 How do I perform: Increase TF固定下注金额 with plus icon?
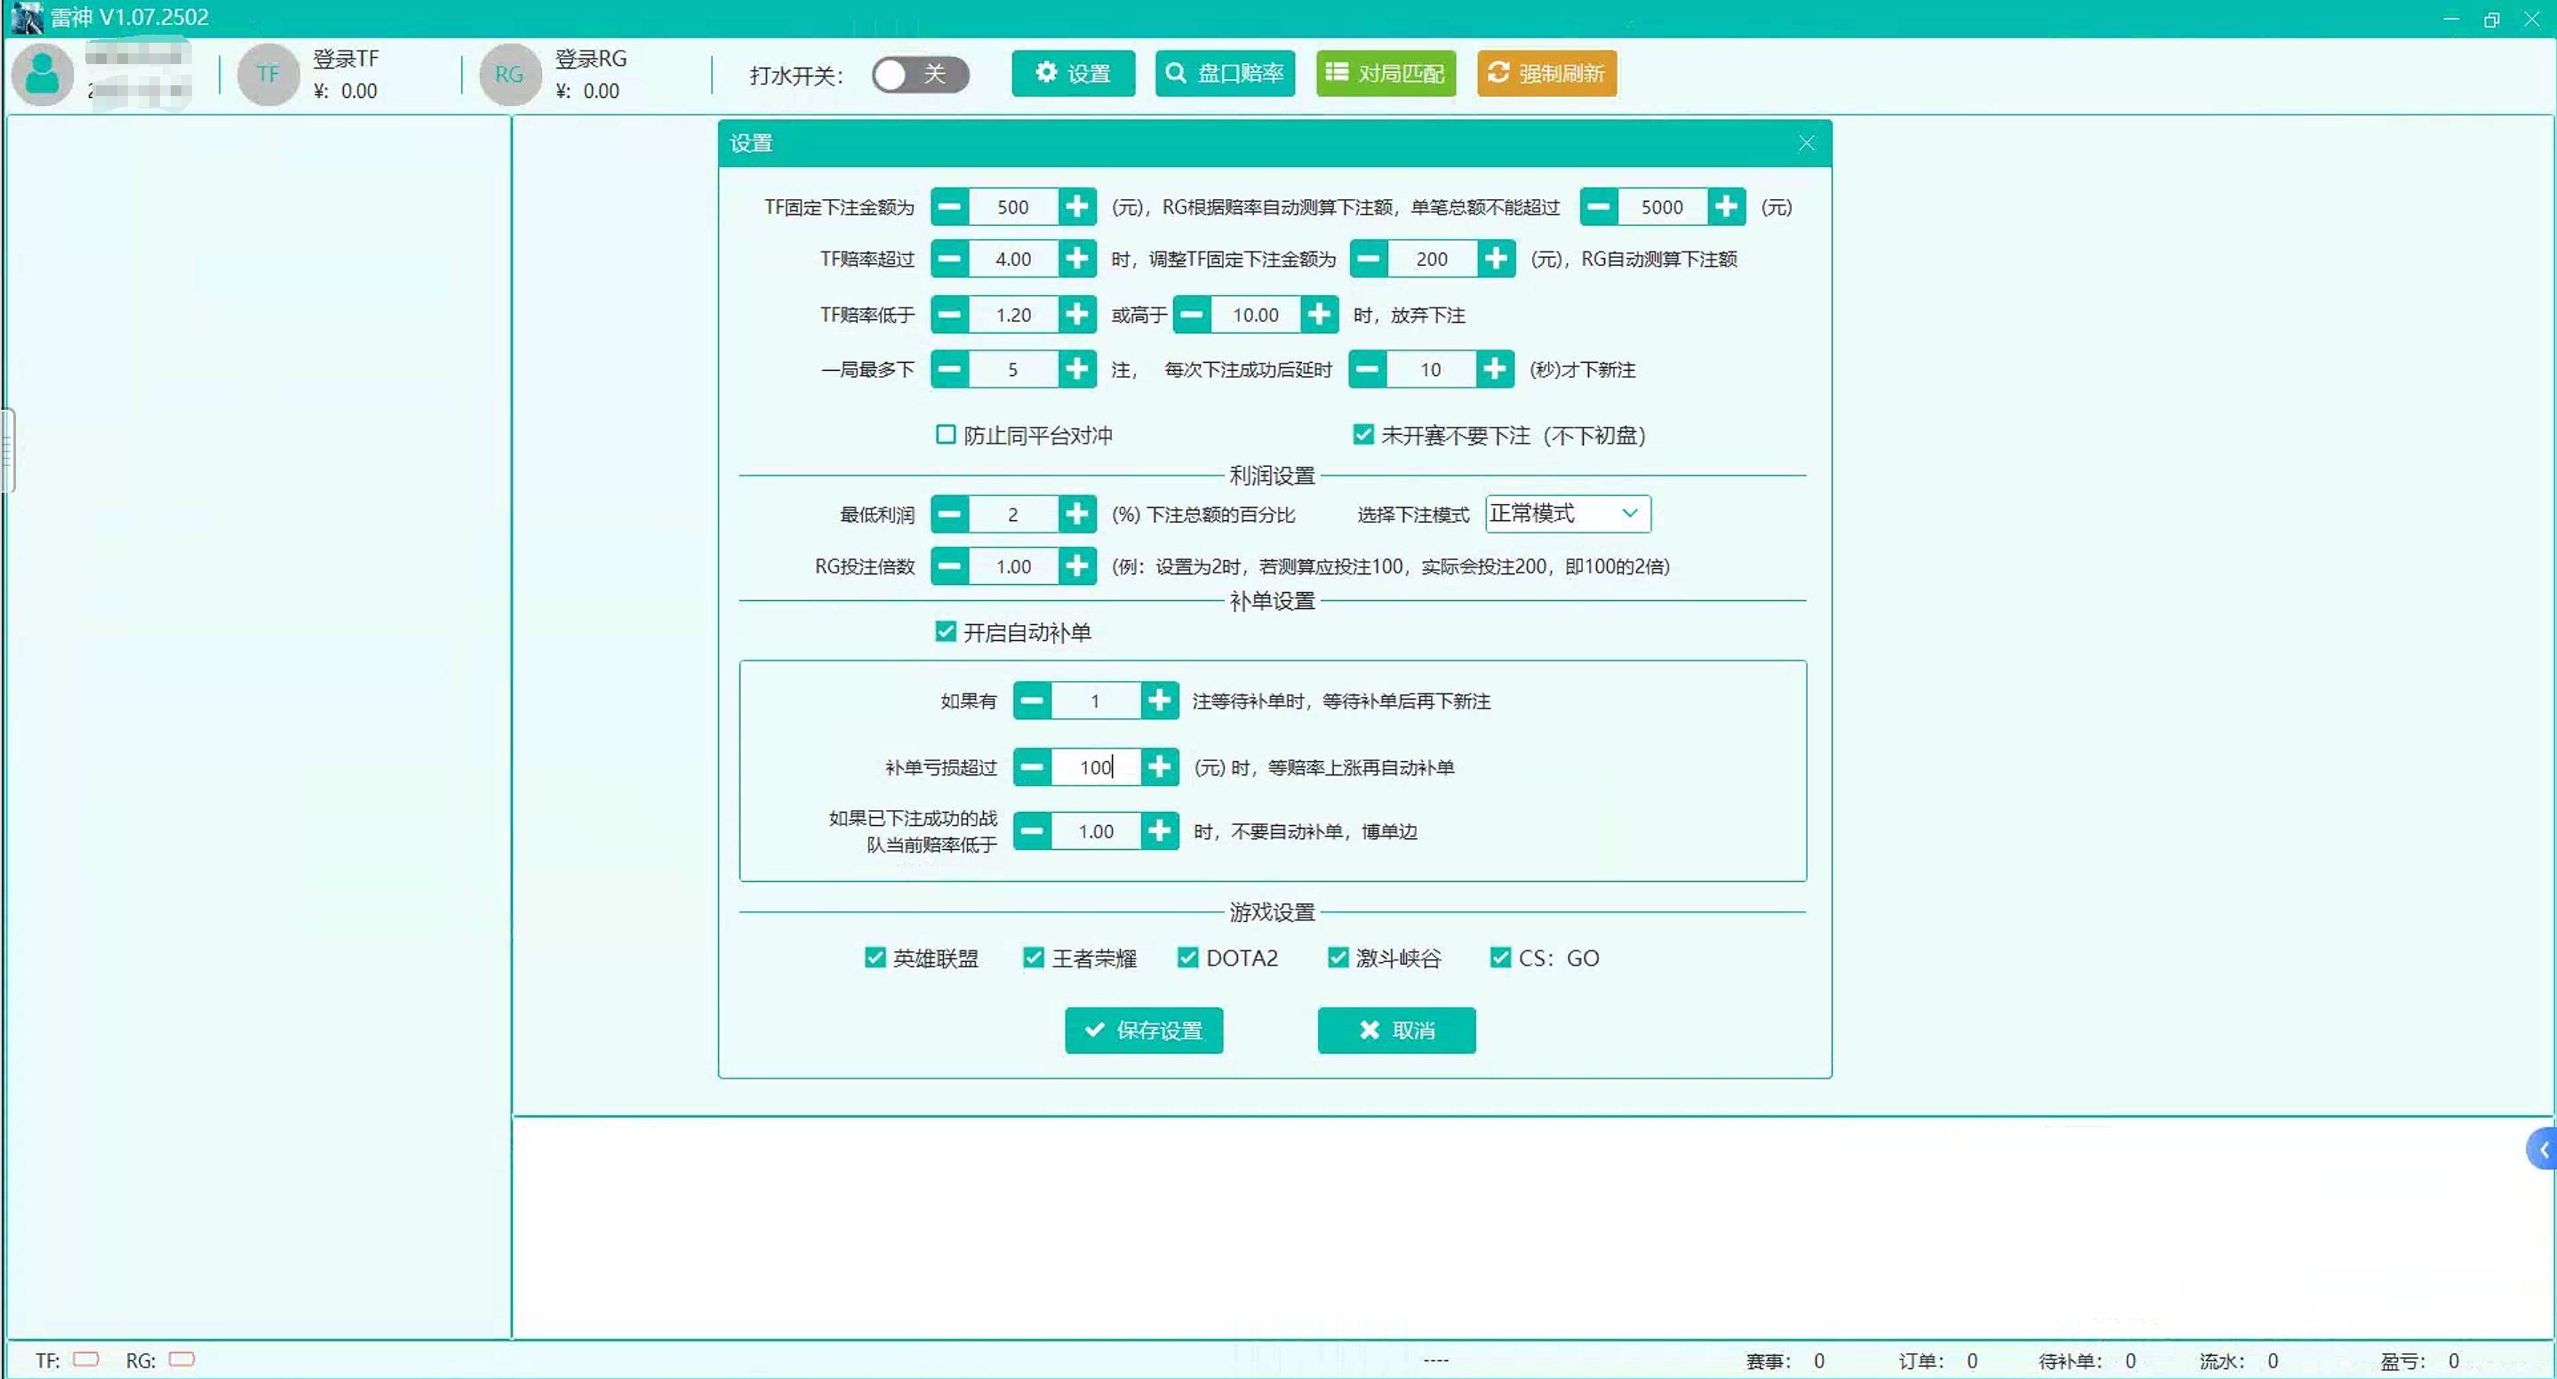1077,206
